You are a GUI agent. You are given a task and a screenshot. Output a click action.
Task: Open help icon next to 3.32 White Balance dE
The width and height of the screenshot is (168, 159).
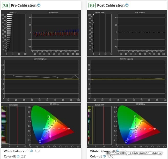coord(31,151)
